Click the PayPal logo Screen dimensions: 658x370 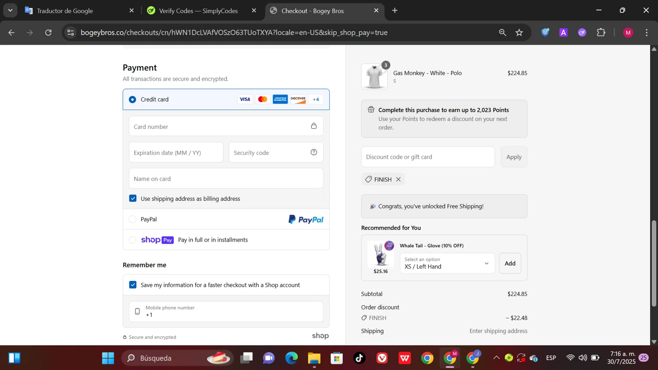click(306, 220)
